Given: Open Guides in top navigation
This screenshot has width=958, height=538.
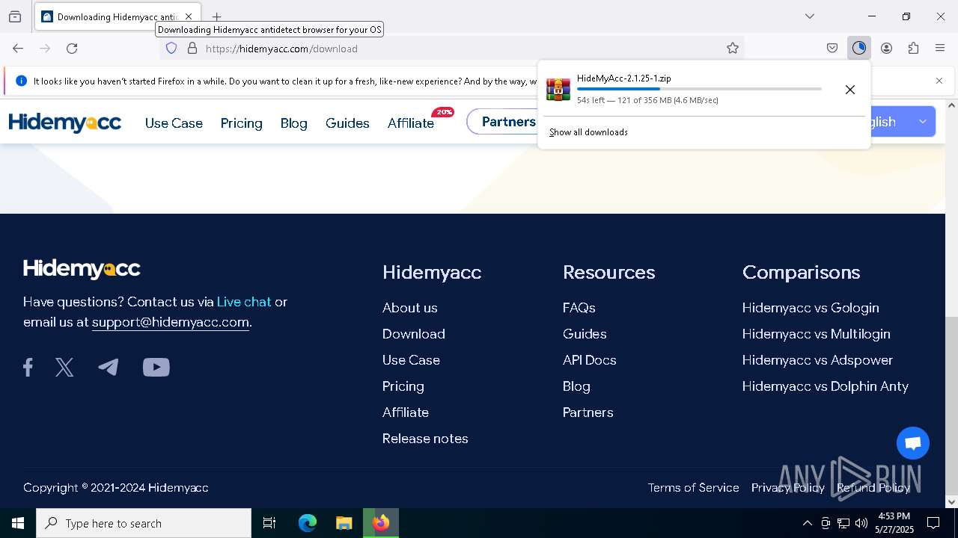Looking at the screenshot, I should click(347, 123).
